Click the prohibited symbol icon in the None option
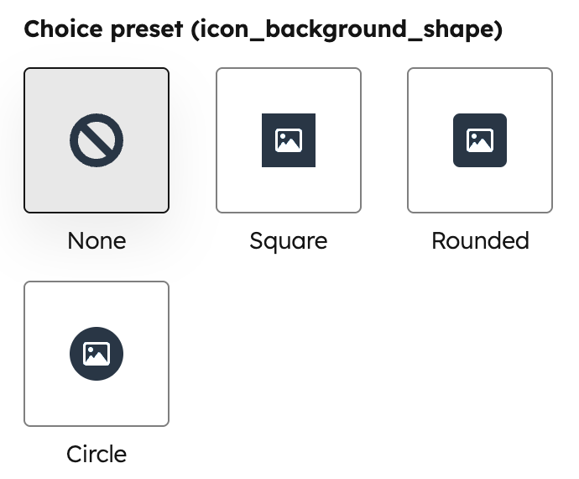This screenshot has width=579, height=479. 96,140
